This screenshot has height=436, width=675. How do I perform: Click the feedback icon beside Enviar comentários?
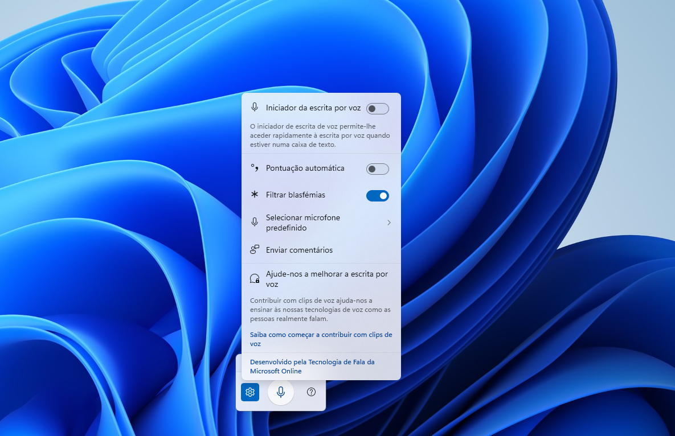[255, 250]
